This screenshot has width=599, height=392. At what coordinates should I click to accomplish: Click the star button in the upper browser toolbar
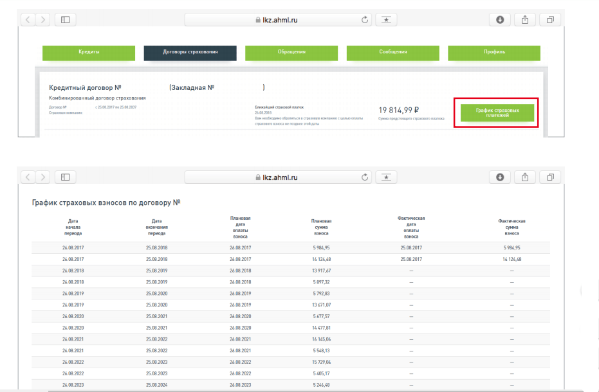coord(386,20)
